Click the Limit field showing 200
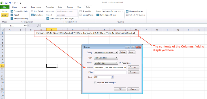The height and width of the screenshot is (99, 207). pyautogui.click(x=103, y=77)
